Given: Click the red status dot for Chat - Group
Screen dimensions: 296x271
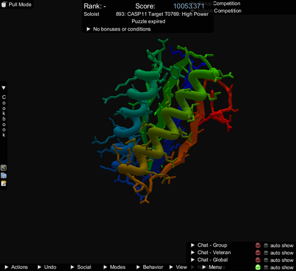Looking at the screenshot, I should coord(258,246).
